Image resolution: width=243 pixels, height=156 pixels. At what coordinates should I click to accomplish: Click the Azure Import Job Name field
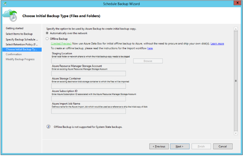click(88, 111)
